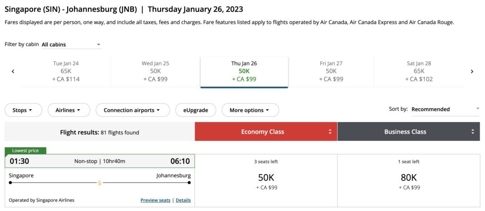The height and width of the screenshot is (211, 485).
Task: Click Economy Class sort arrows icon
Action: pos(330,132)
